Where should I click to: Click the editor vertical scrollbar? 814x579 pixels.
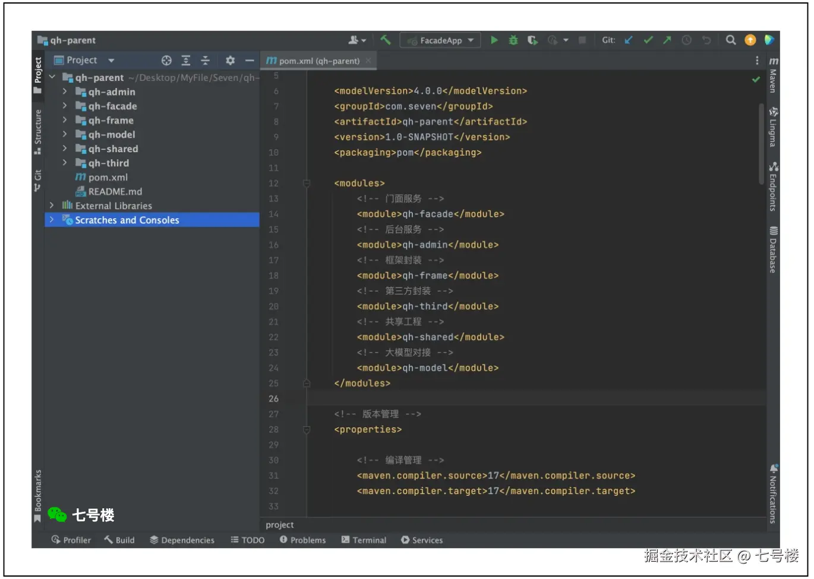pyautogui.click(x=761, y=143)
